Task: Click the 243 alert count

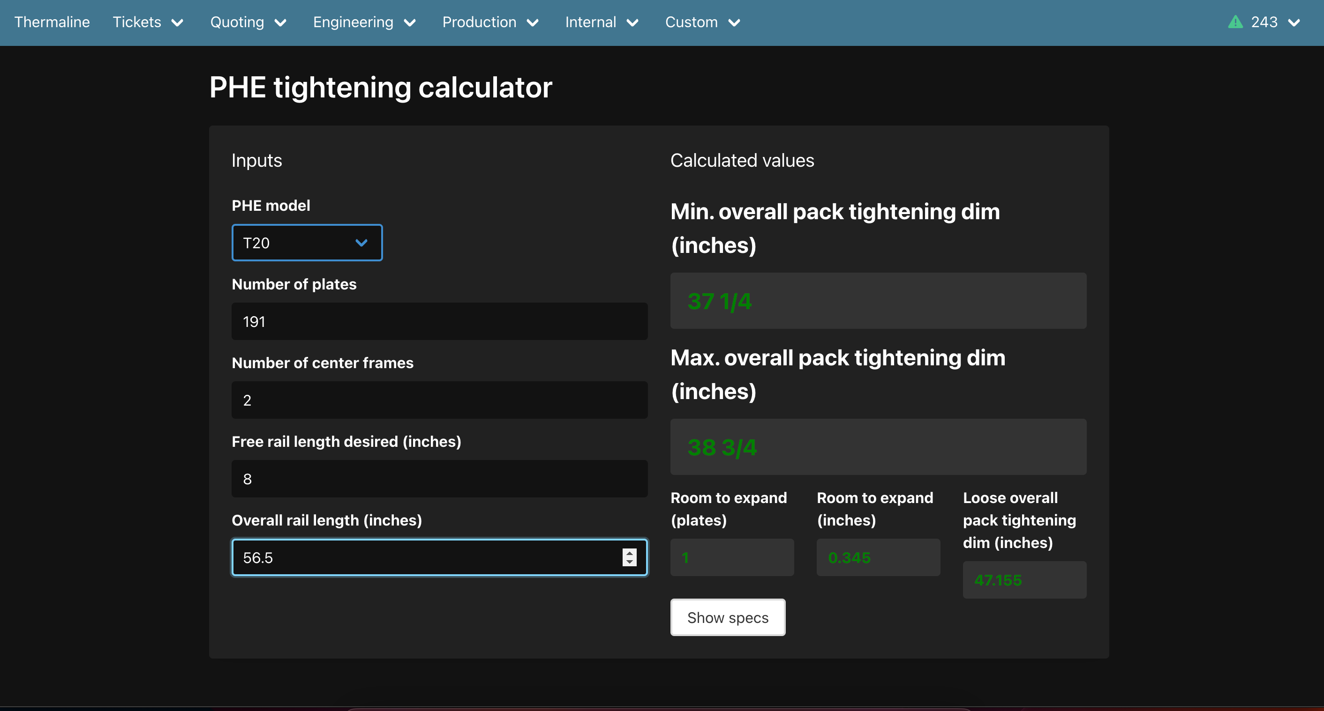Action: pos(1264,22)
